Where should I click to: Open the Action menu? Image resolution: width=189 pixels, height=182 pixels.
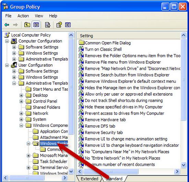[23, 16]
